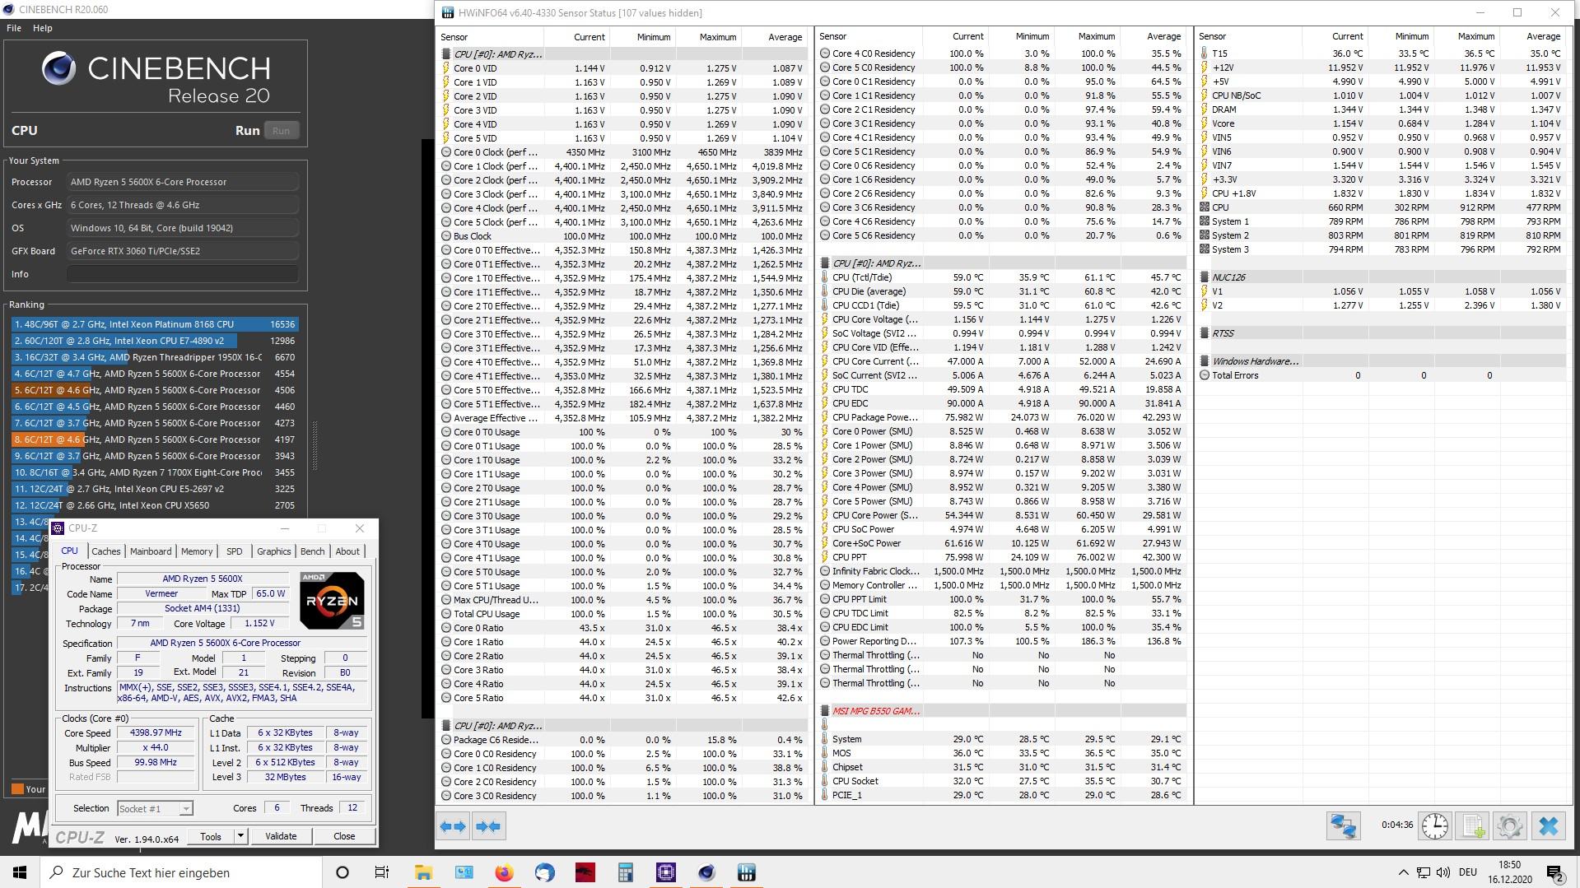Click CPU-Z Validate button
This screenshot has width=1580, height=888.
pyautogui.click(x=281, y=836)
